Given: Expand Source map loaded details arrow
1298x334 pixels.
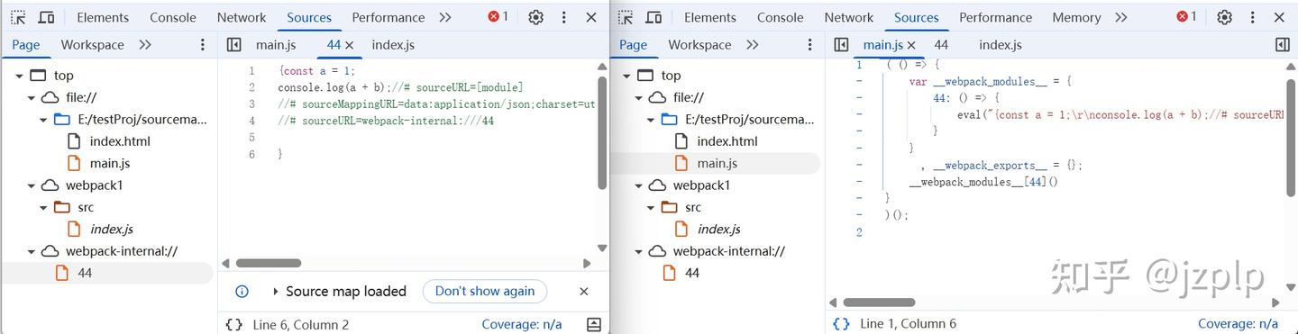Looking at the screenshot, I should 275,292.
